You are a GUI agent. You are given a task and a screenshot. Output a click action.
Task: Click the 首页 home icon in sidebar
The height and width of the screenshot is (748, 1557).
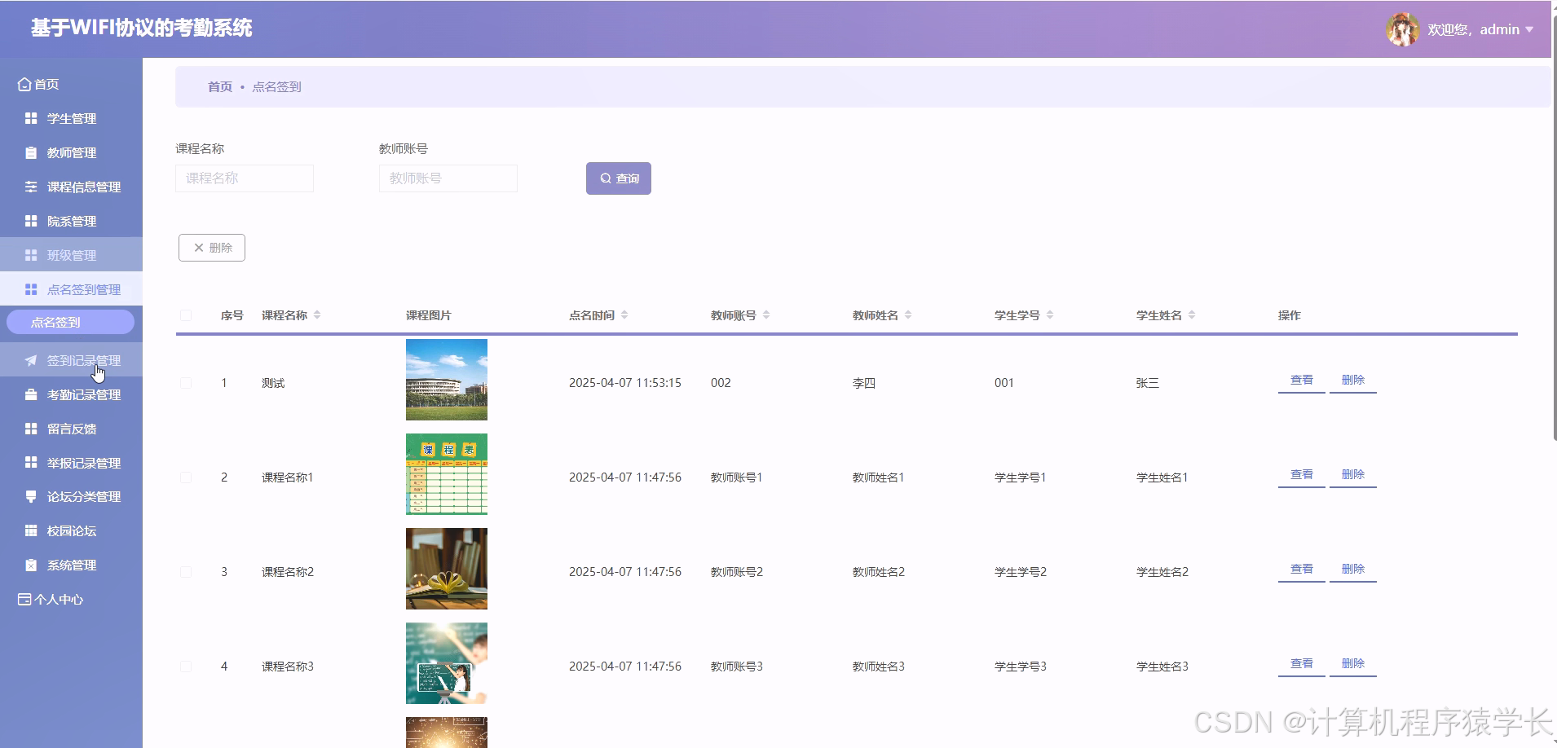[24, 84]
